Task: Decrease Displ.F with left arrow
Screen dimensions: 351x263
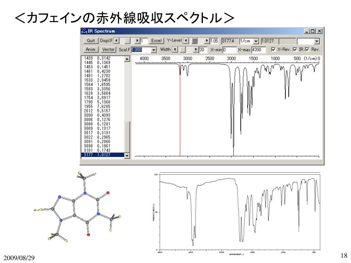Action: click(116, 41)
